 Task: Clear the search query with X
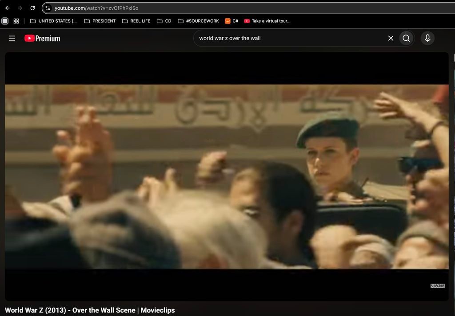tap(391, 38)
